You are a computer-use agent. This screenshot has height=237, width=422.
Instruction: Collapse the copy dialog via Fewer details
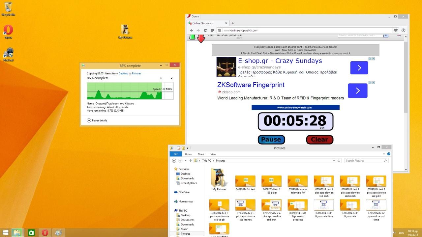[x=97, y=120]
